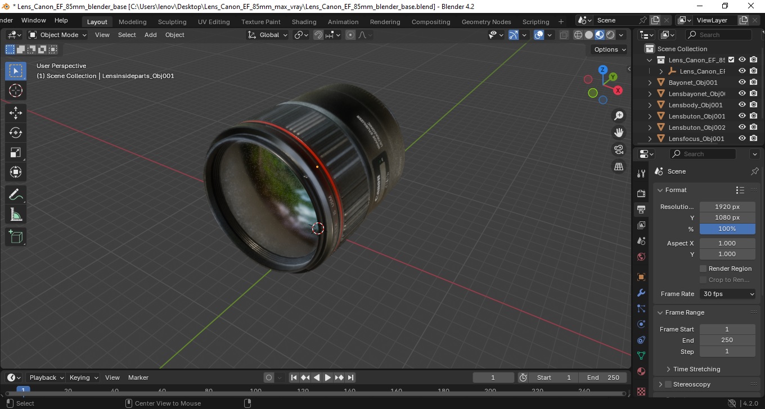Open the timeline Marker menu
This screenshot has width=765, height=409.
coord(138,378)
